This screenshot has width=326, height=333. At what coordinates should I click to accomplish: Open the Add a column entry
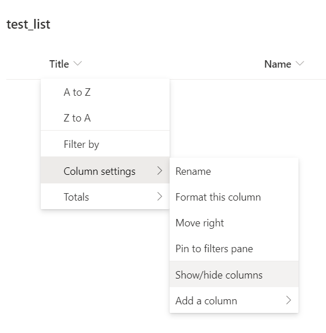point(234,300)
